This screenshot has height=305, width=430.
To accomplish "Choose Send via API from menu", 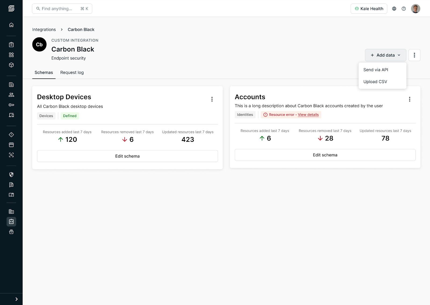I will (382, 70).
